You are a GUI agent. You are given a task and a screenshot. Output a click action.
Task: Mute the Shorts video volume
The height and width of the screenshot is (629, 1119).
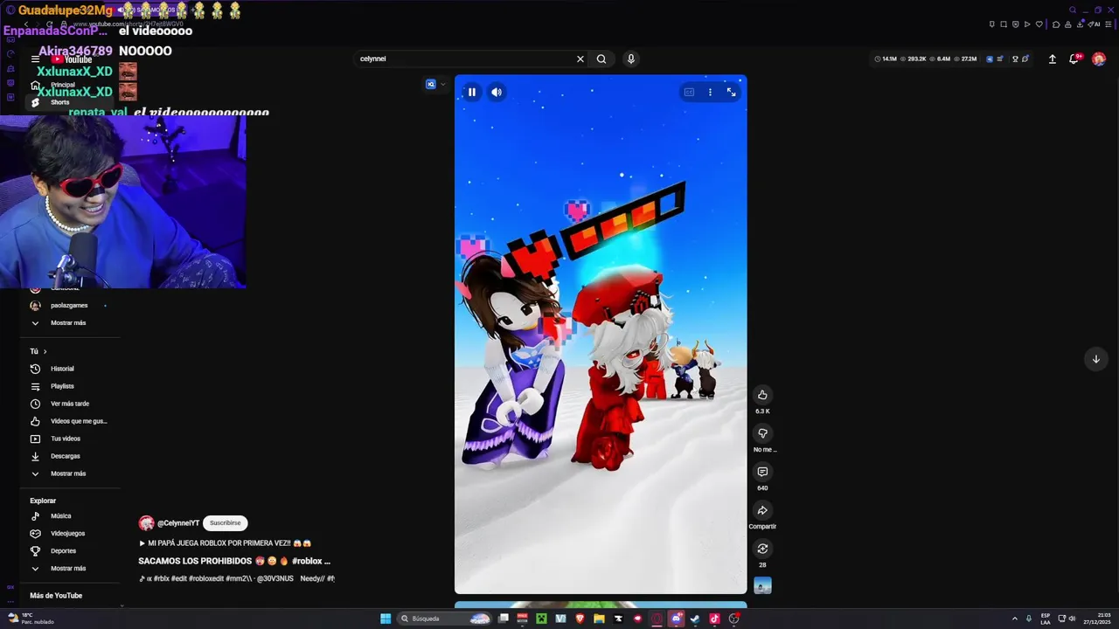pos(497,92)
